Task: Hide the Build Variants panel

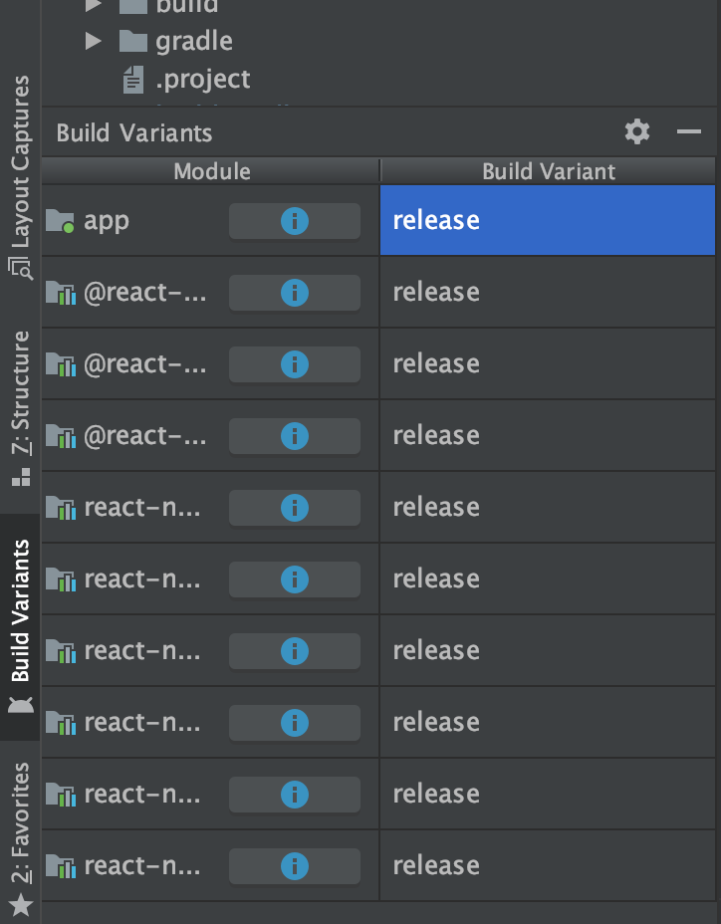Action: coord(689,131)
